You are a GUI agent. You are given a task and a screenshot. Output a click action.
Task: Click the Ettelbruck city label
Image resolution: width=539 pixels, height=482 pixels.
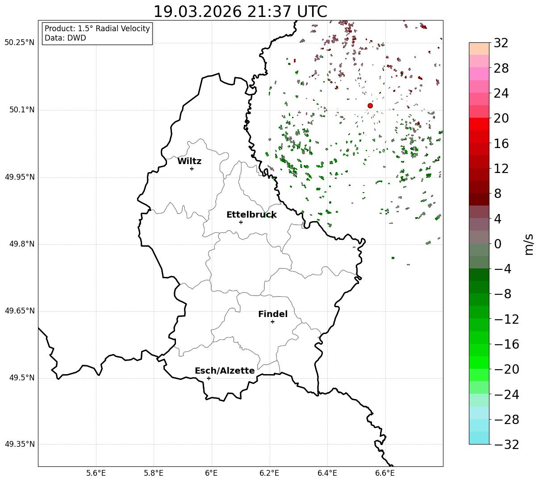(251, 214)
